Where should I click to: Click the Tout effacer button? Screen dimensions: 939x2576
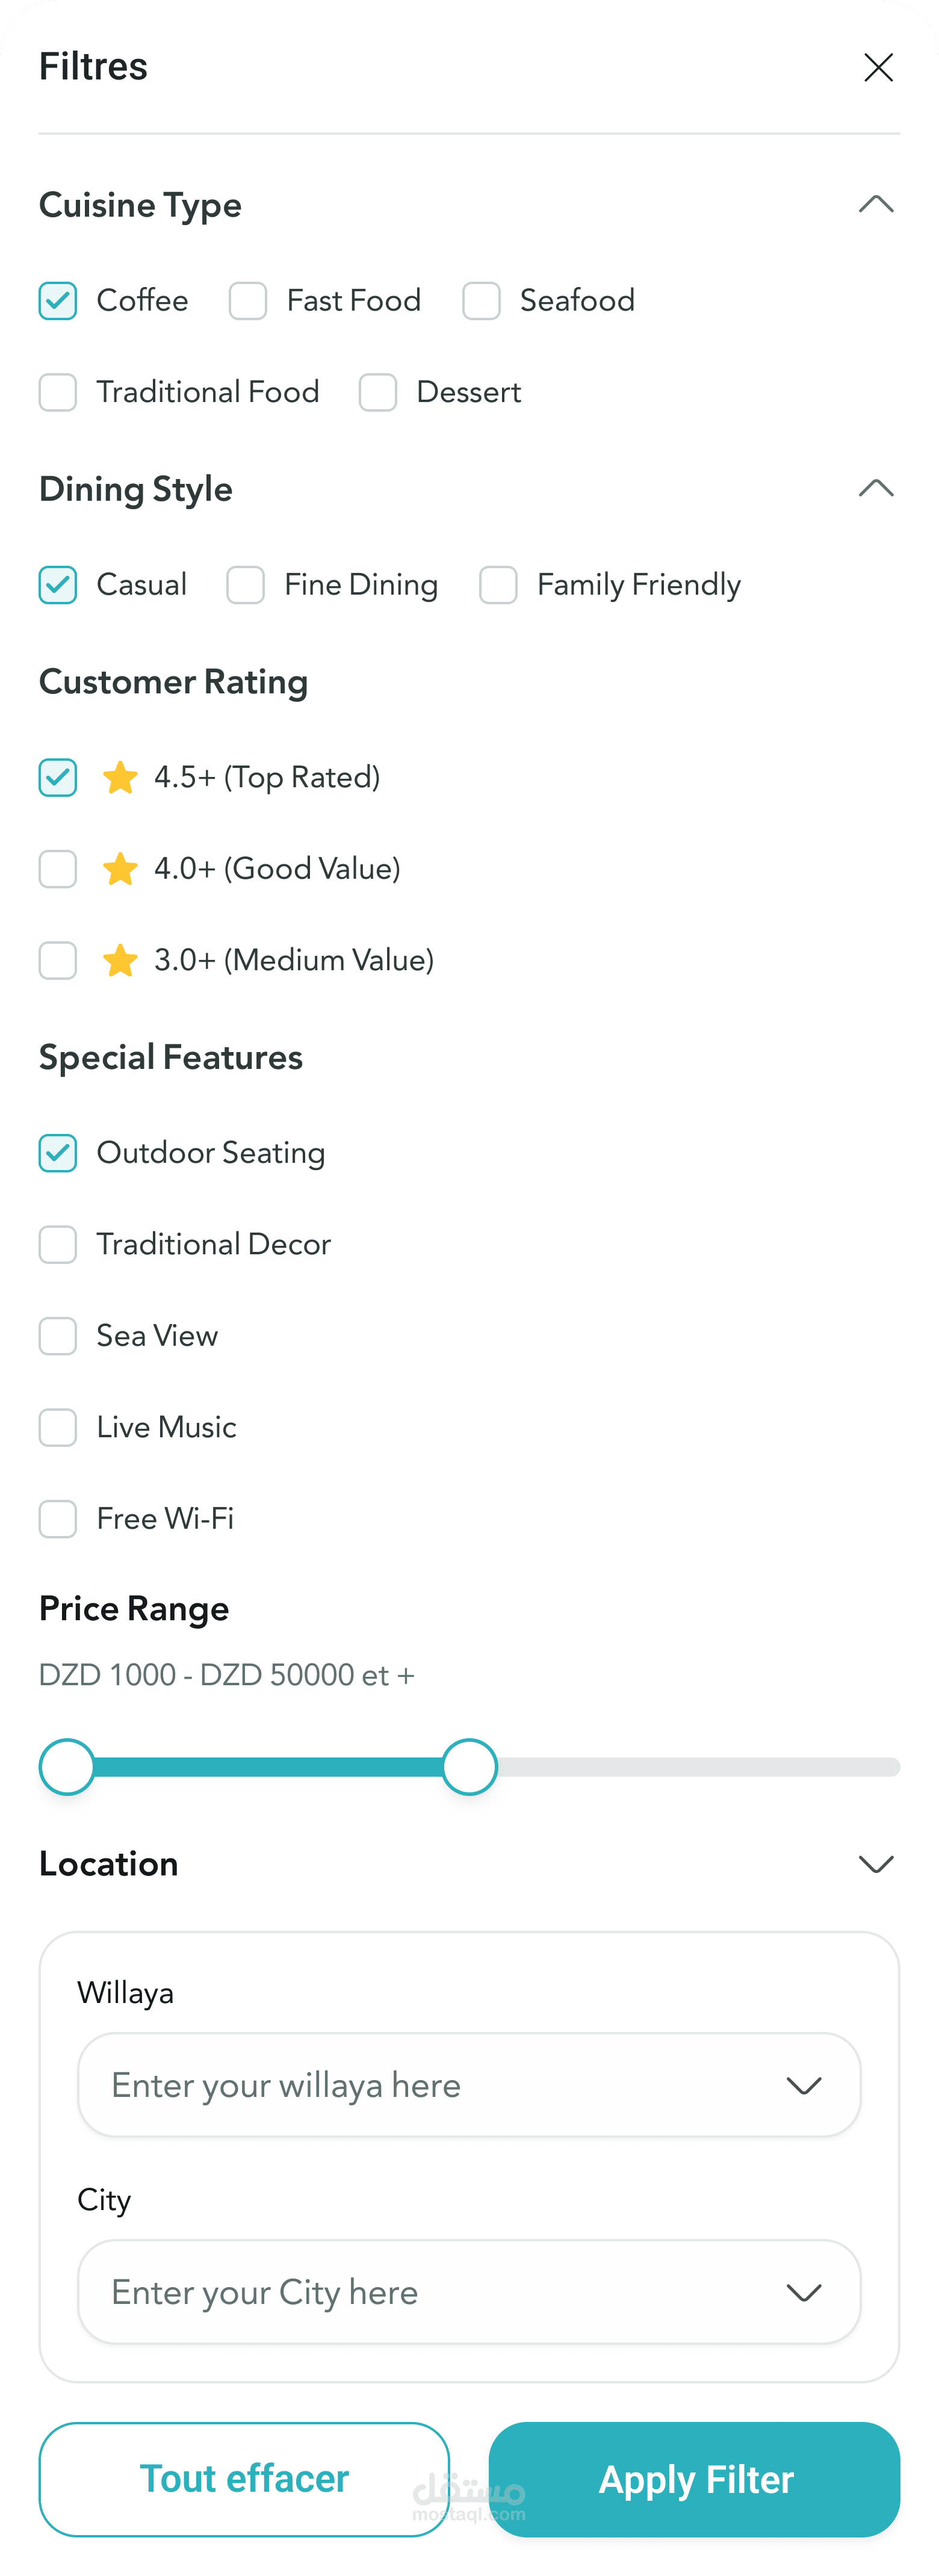pos(244,2479)
